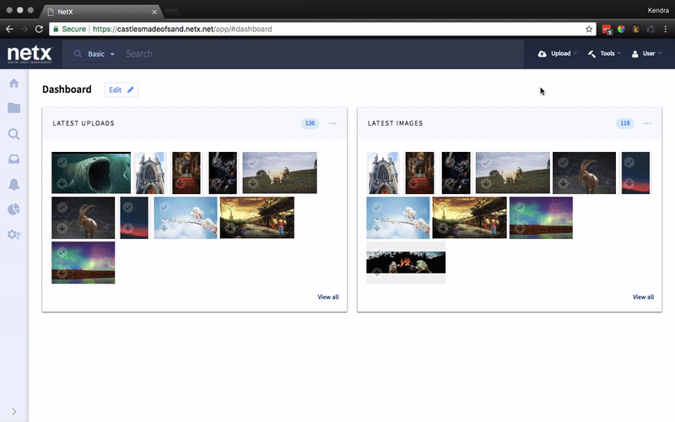Click View all under Latest Uploads
The width and height of the screenshot is (675, 422).
[x=327, y=297]
